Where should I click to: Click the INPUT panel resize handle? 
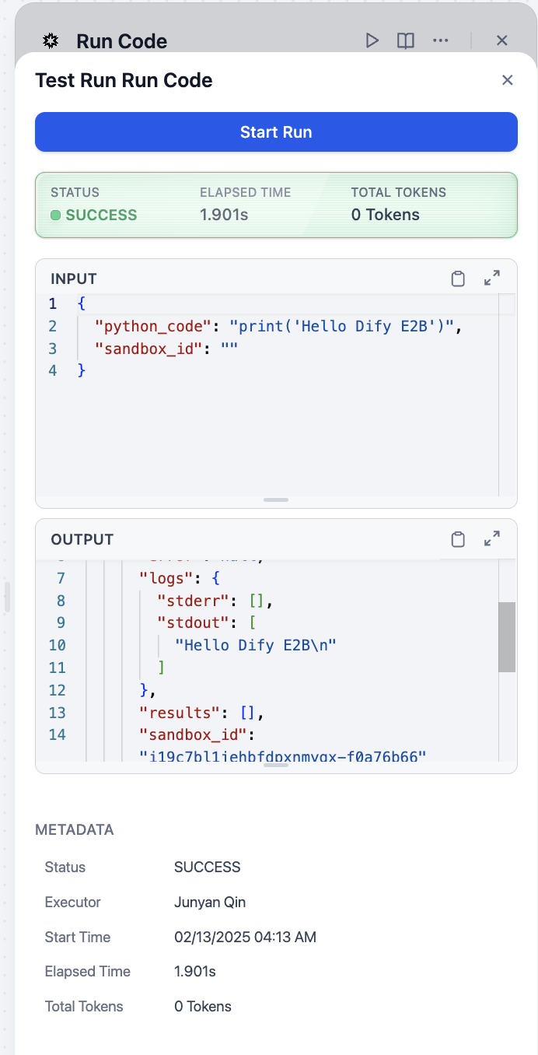[x=276, y=499]
